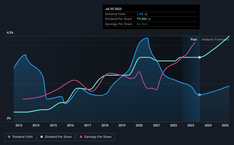Click the 2025 x-axis label

pos(225,125)
